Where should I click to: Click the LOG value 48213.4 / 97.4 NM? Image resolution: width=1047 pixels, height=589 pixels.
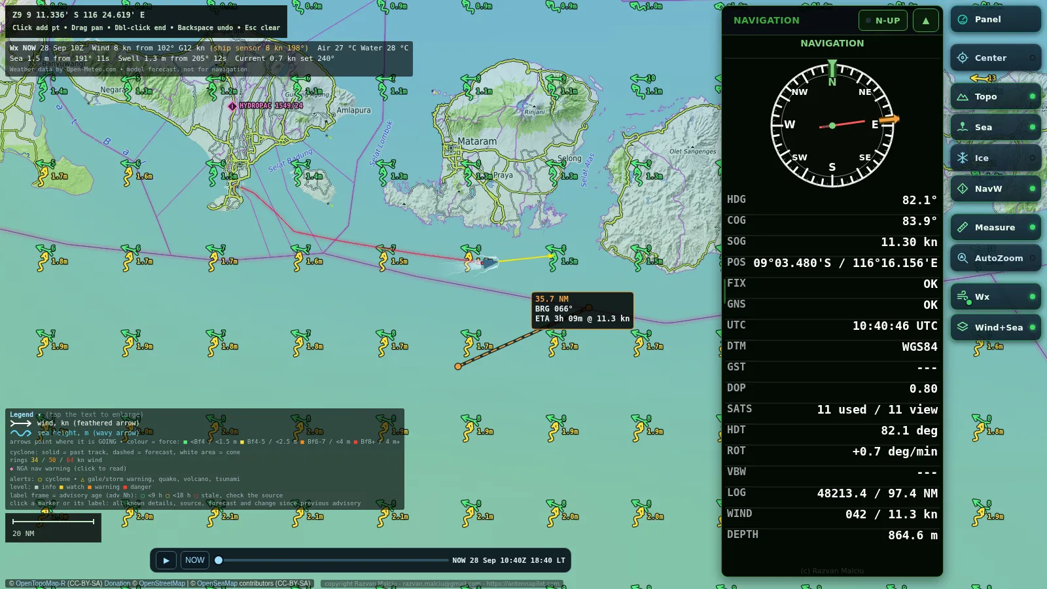tap(877, 493)
